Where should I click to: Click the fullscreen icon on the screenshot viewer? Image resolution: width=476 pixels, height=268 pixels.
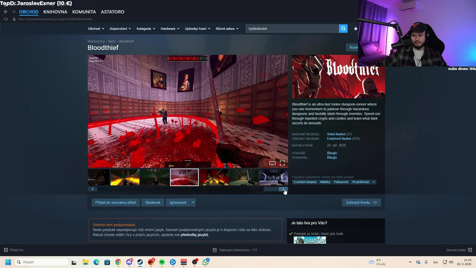coord(282,163)
